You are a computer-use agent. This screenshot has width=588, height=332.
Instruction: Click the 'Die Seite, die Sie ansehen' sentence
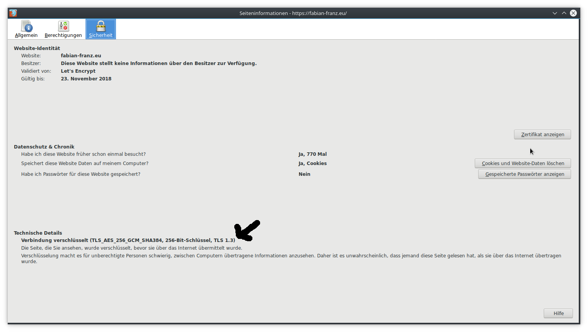click(131, 248)
